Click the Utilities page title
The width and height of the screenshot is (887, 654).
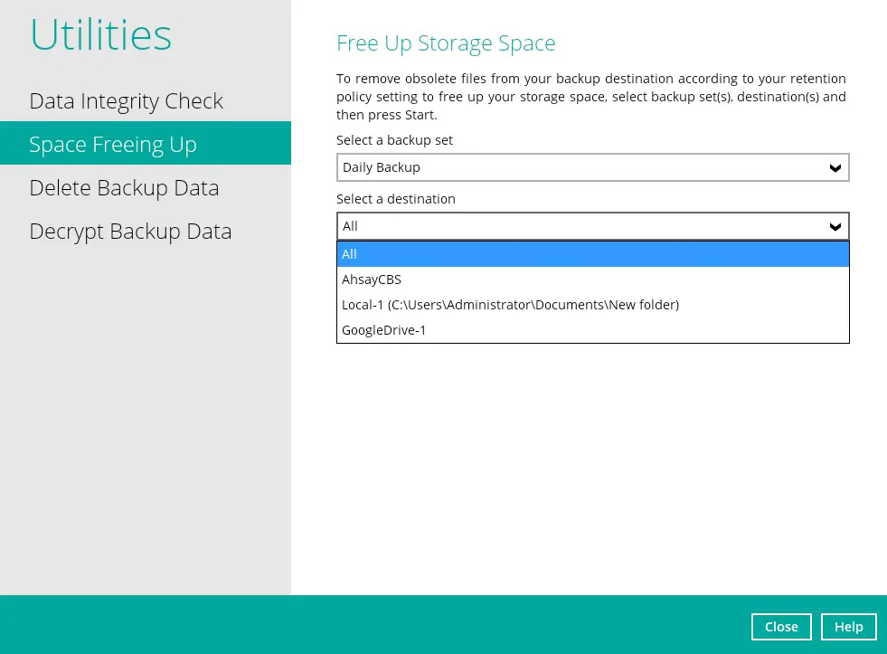[x=100, y=35]
